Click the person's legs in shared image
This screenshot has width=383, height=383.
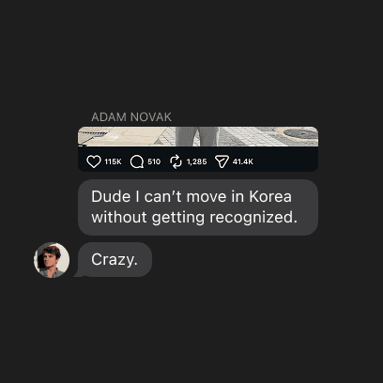pyautogui.click(x=196, y=136)
